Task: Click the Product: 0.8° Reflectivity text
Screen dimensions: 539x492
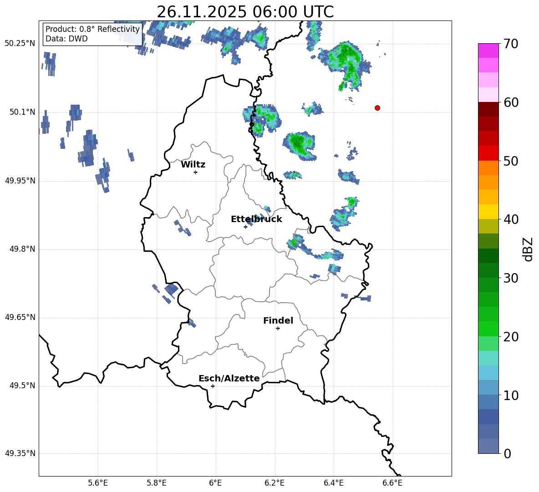Action: pos(92,29)
